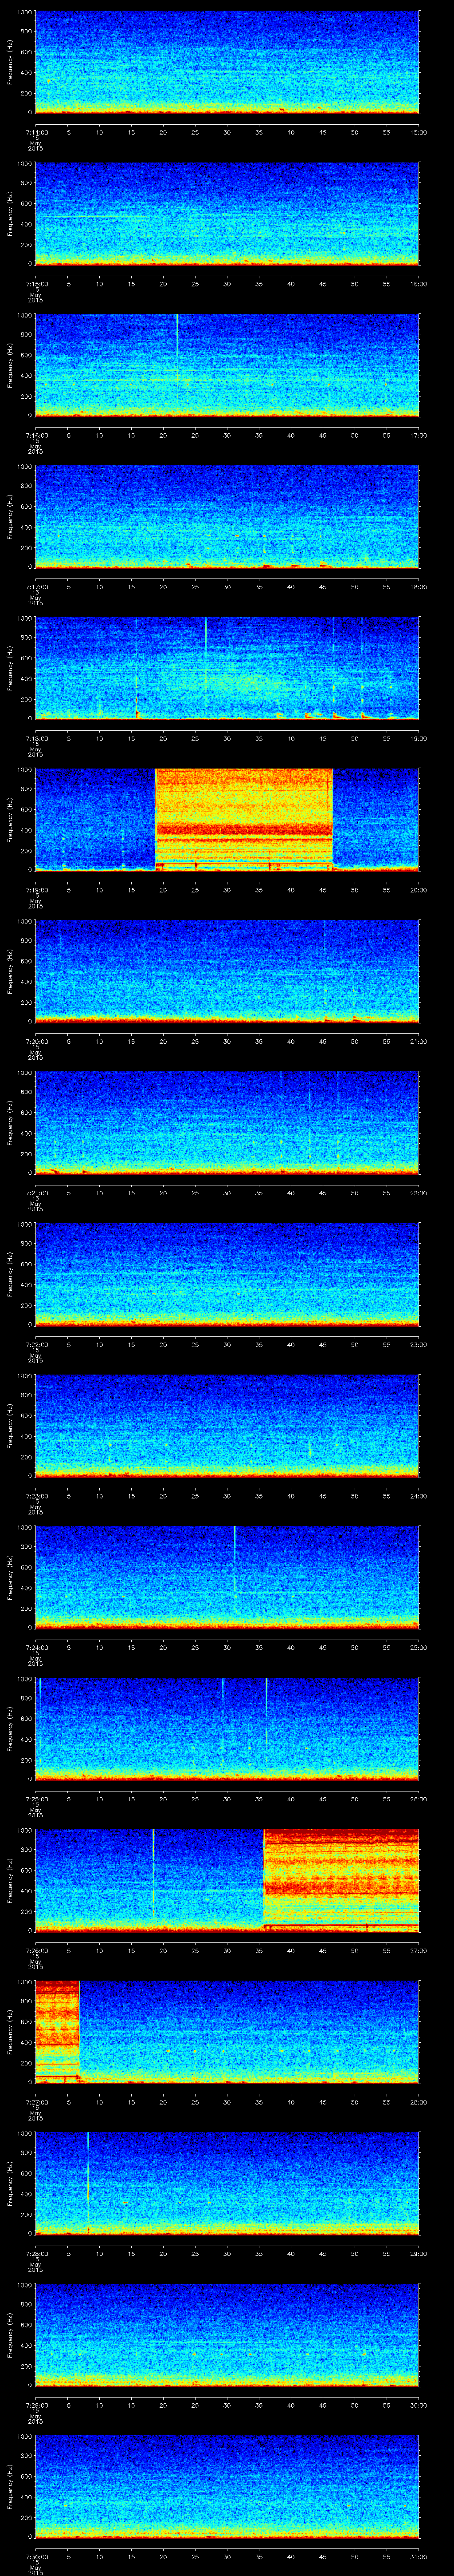The width and height of the screenshot is (454, 2576).
Task: Click the broadband noise burst in the 7:19:00 panel
Action: coord(243,819)
